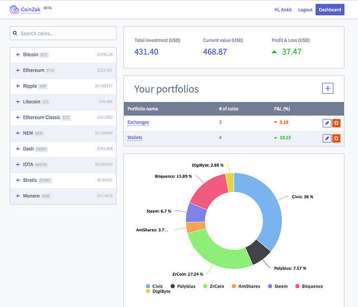
Task: Click the Search coins input field
Action: [x=63, y=33]
